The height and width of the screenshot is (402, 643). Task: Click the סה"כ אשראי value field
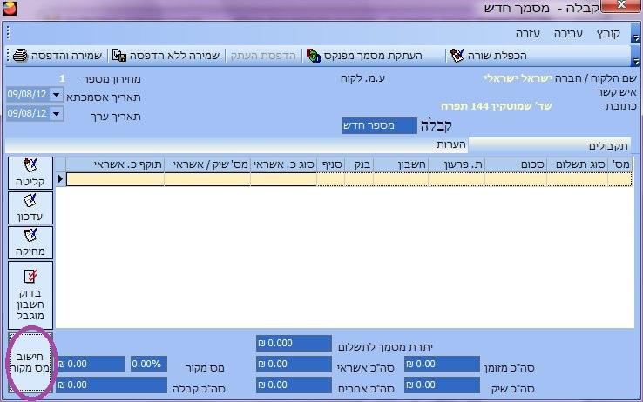[x=294, y=364]
